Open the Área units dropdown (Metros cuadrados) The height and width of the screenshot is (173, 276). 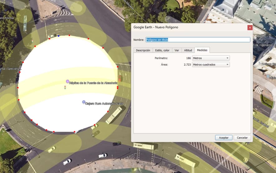(211, 65)
